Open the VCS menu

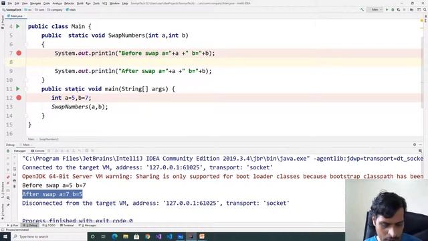(105, 3)
